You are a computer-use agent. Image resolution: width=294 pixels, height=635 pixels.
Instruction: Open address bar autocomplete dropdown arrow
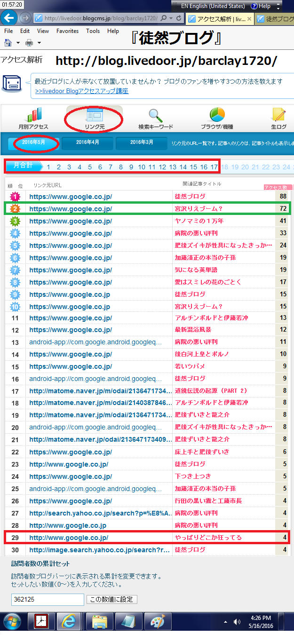click(x=170, y=18)
